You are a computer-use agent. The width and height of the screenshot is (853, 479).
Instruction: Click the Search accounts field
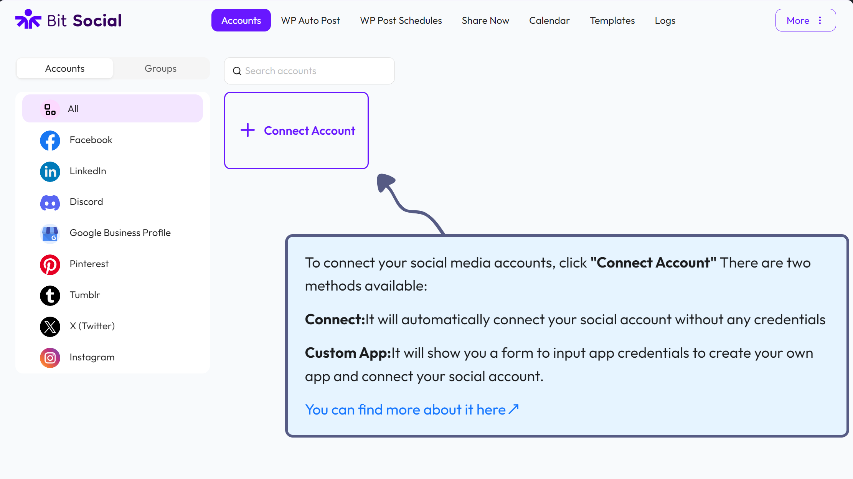(x=309, y=71)
